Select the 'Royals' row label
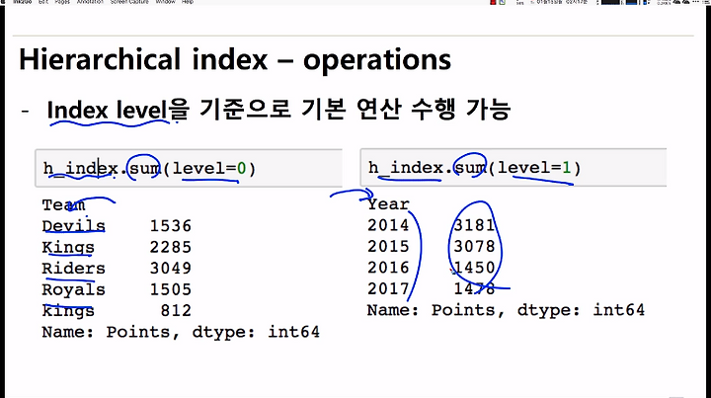 (73, 289)
